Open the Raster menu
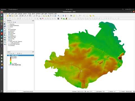 (x=33, y=14)
